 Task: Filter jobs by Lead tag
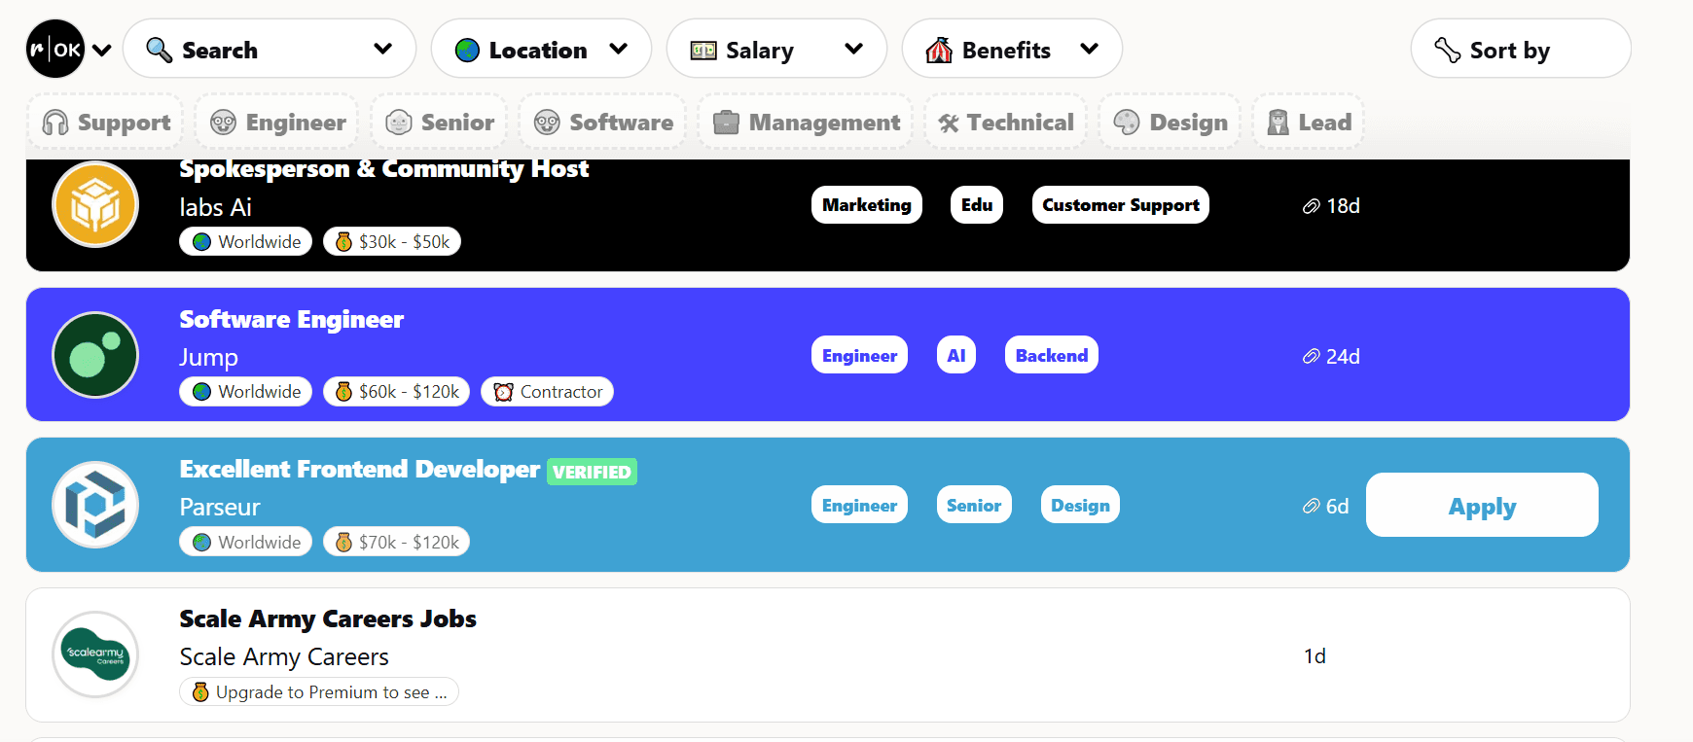coord(1309,122)
